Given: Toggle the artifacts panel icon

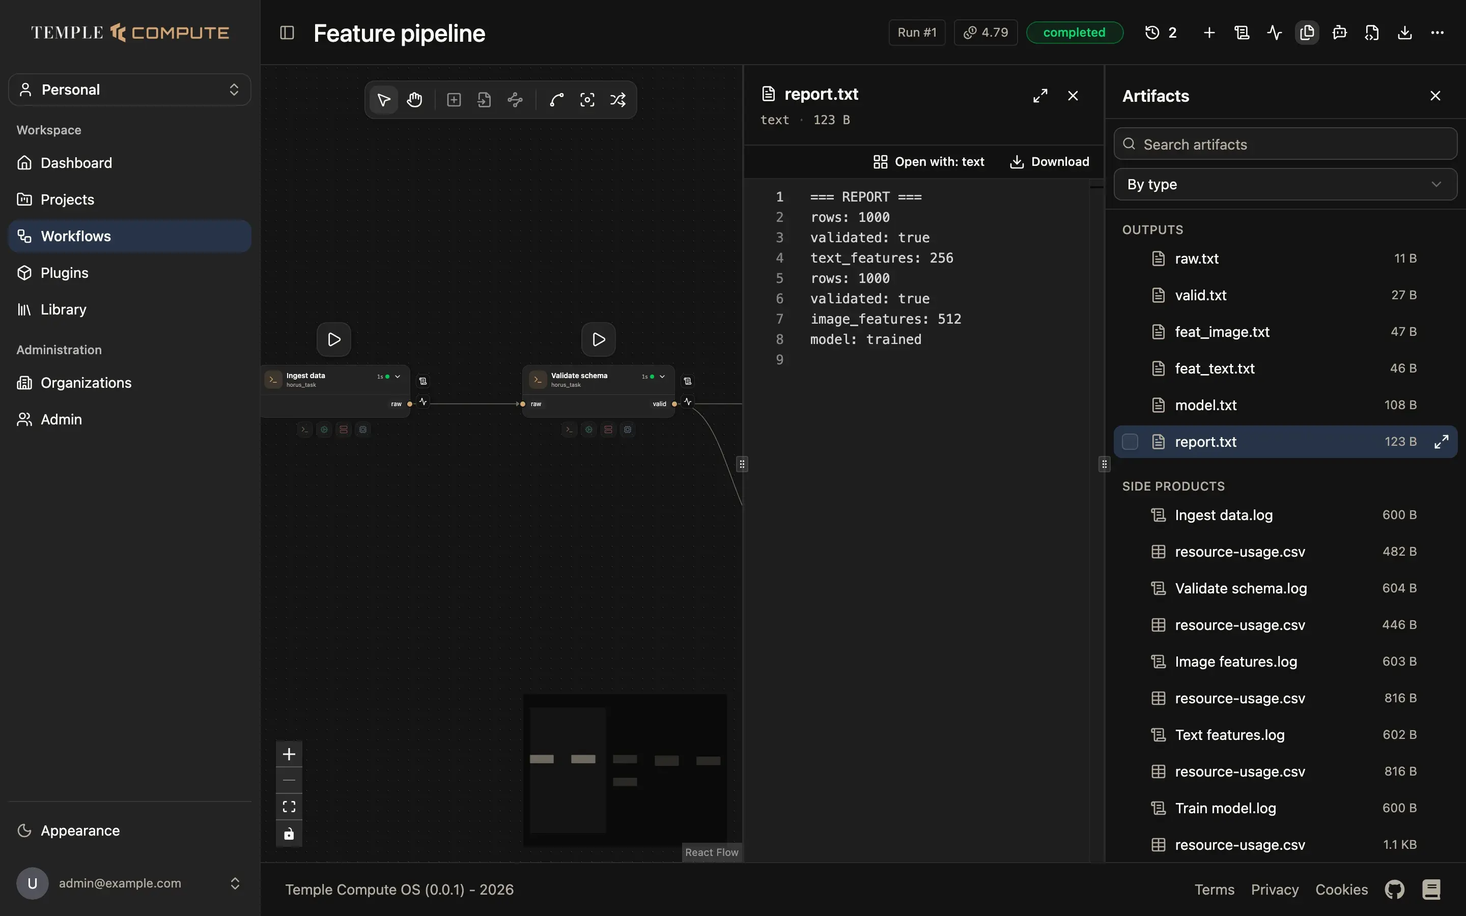Looking at the screenshot, I should (1307, 33).
